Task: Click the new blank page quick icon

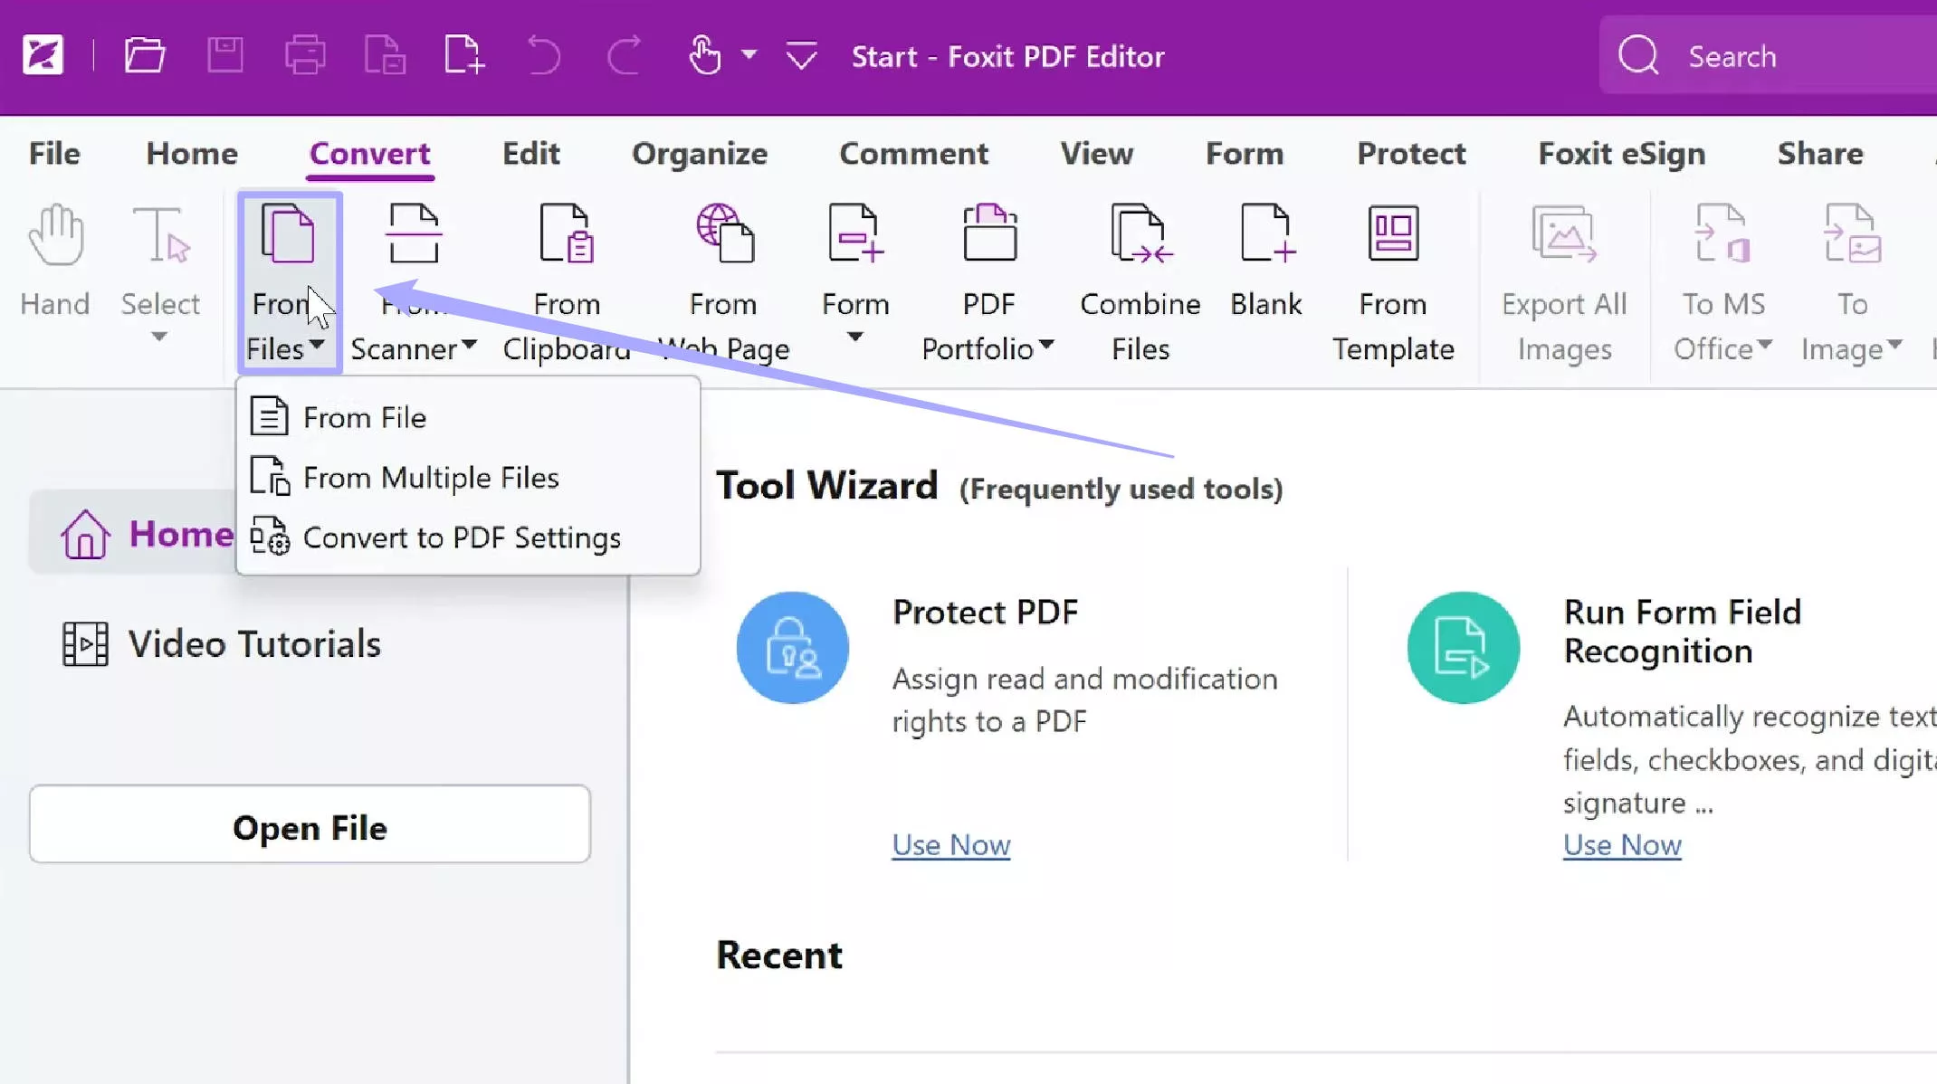Action: coord(464,55)
